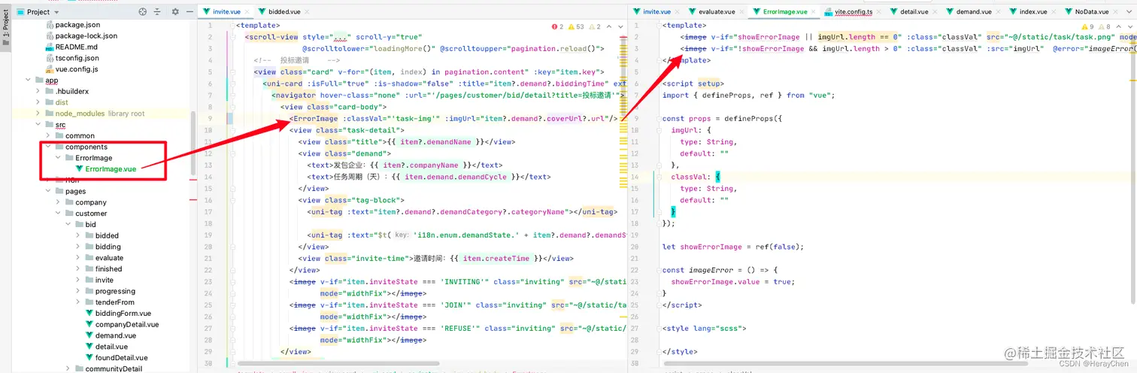1137x373 pixels.
Task: Open README.md file
Action: 71,47
